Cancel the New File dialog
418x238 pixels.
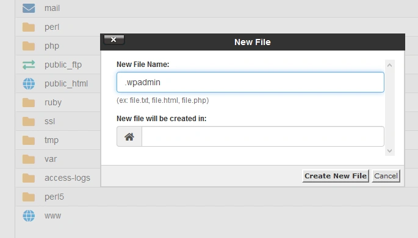tap(386, 176)
